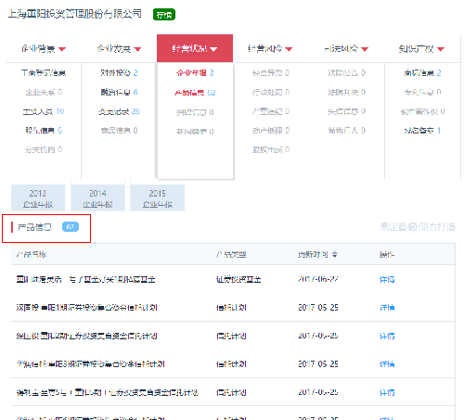Go to 对外投资 with count 2
Viewport: 464px width, 420px height.
pyautogui.click(x=119, y=73)
